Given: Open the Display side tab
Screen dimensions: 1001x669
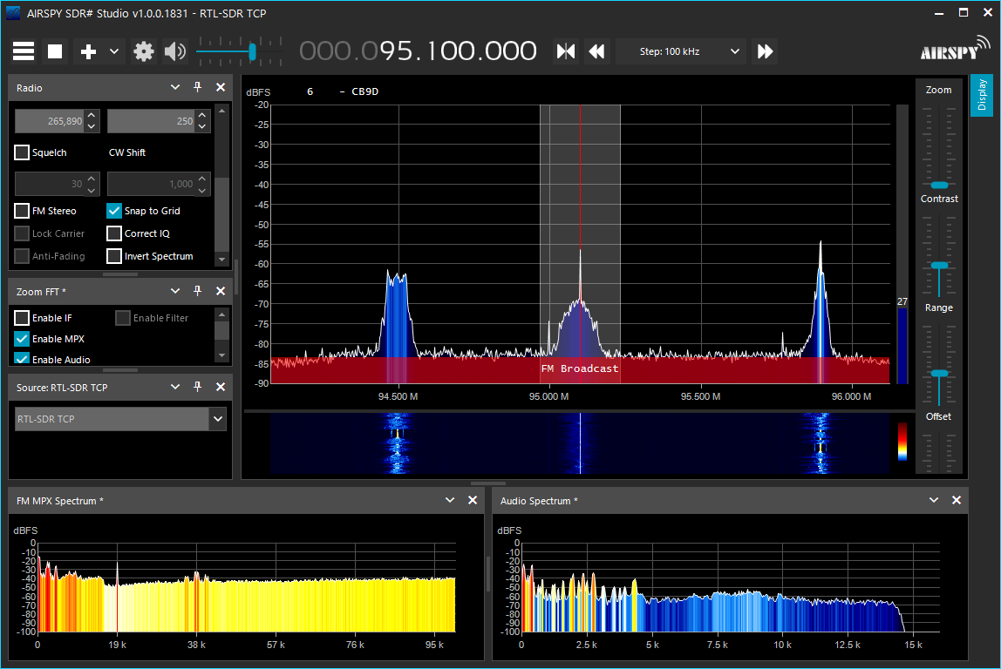Looking at the screenshot, I should pos(982,95).
